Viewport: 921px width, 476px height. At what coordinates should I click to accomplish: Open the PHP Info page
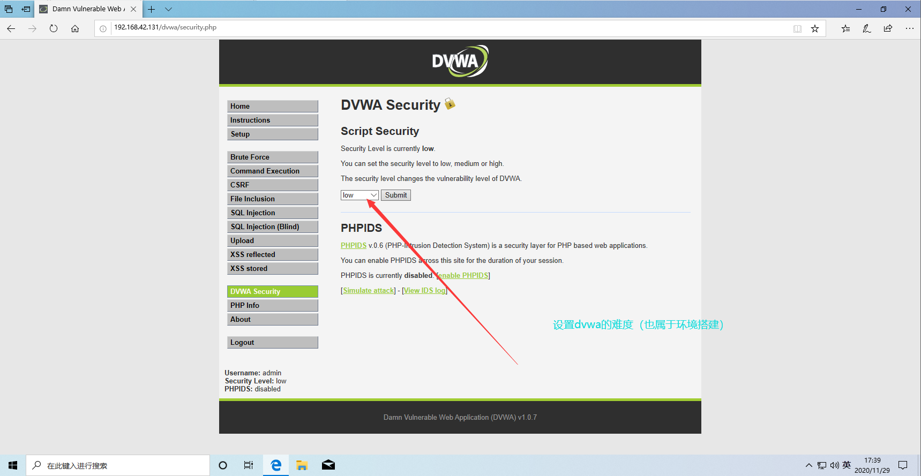point(273,305)
